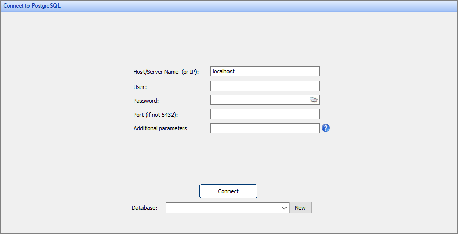Click the User: label text
Viewport: 458px width, 234px height.
click(140, 87)
